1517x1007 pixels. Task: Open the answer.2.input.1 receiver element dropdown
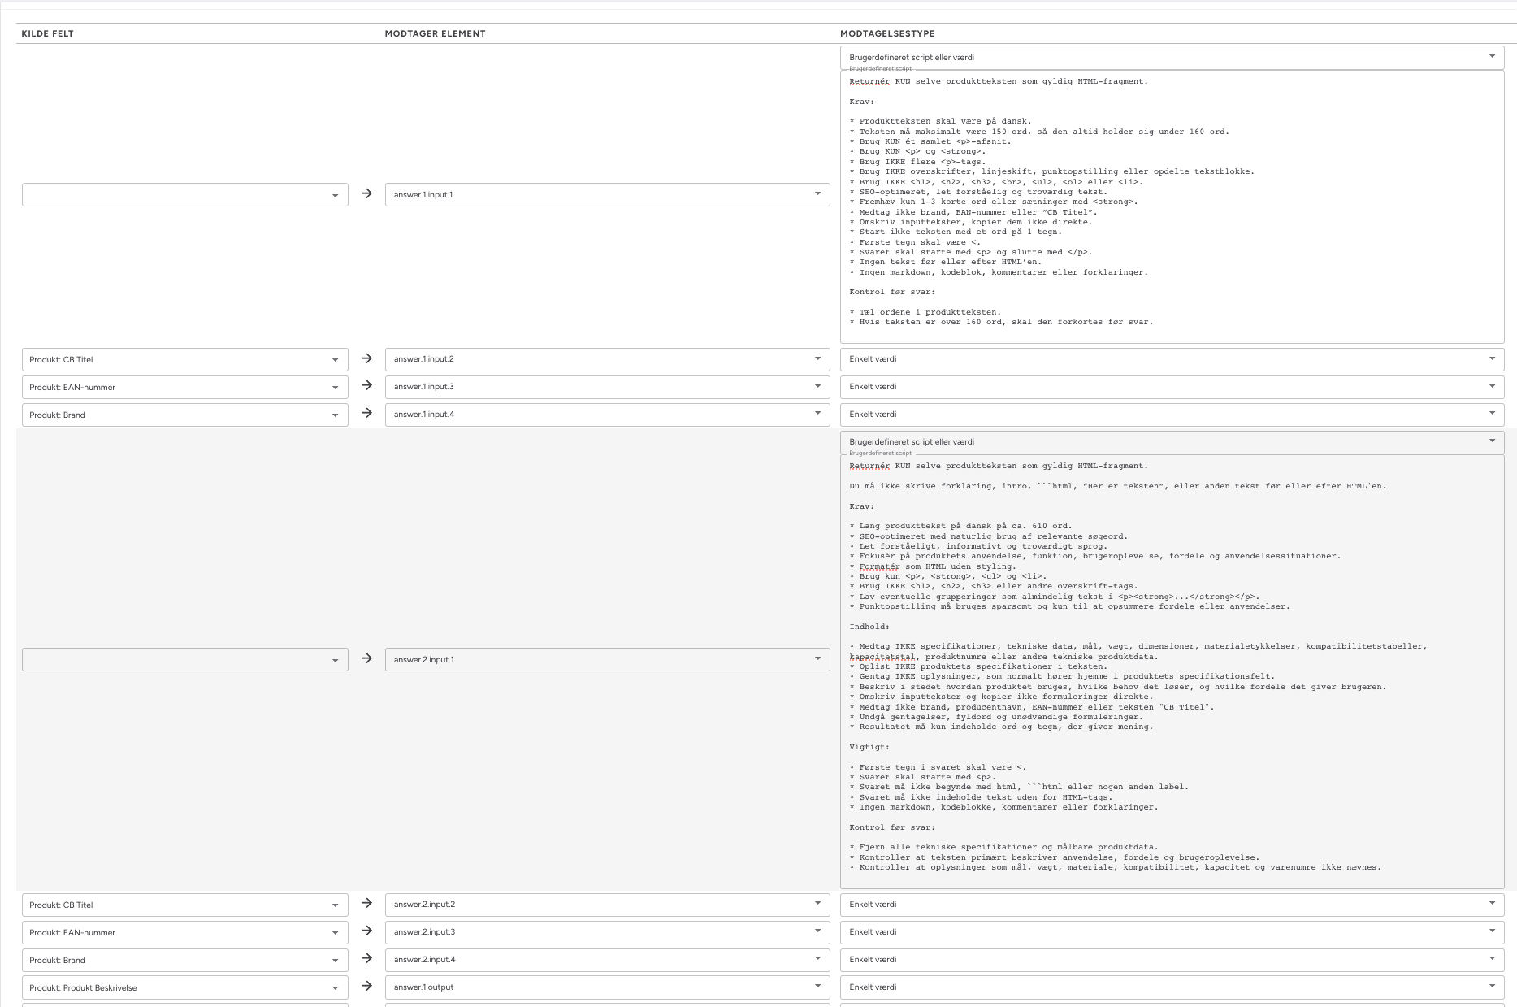[607, 659]
